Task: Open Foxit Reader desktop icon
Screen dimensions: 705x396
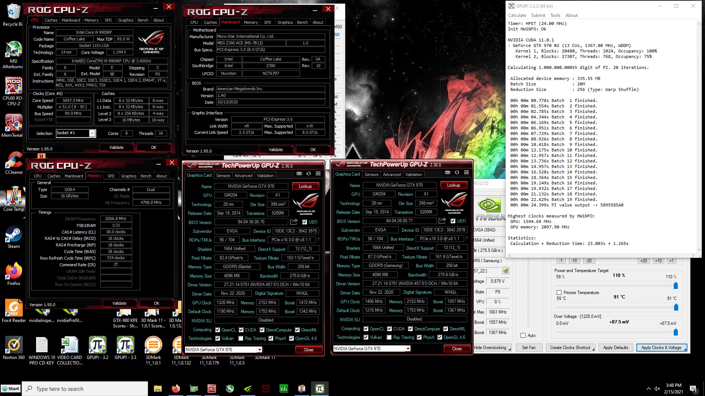Action: coord(14,311)
